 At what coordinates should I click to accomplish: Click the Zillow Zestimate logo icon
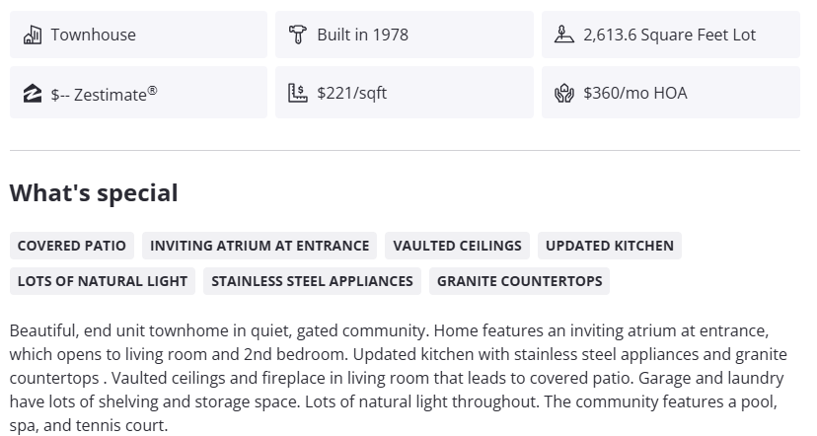(x=32, y=94)
